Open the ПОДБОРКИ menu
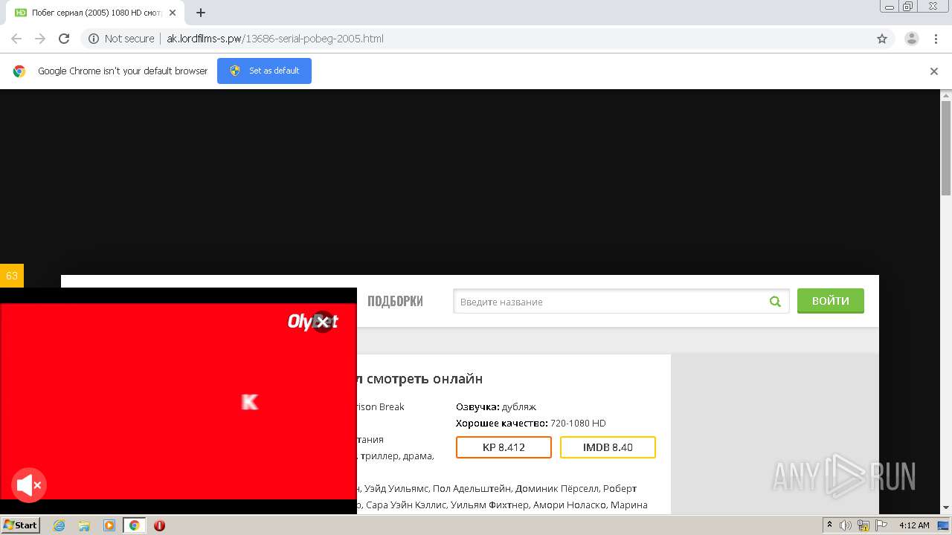Image resolution: width=952 pixels, height=535 pixels. pyautogui.click(x=395, y=302)
